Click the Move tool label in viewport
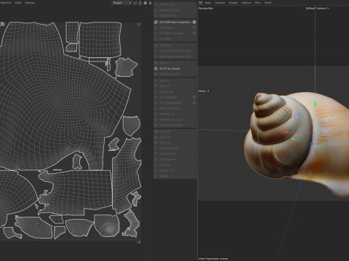 pyautogui.click(x=202, y=91)
